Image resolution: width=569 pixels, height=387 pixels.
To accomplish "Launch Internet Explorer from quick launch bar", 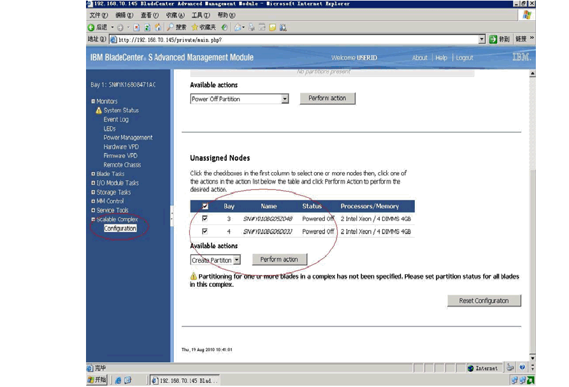I will pyautogui.click(x=118, y=380).
